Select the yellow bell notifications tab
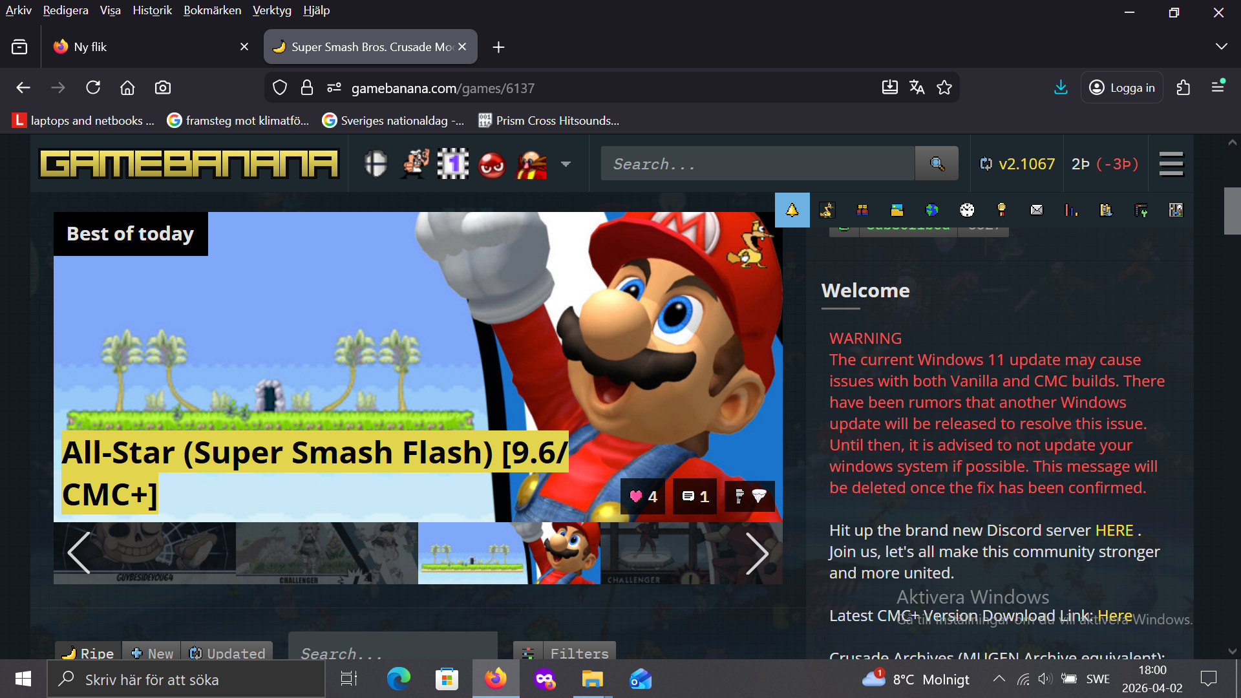 pyautogui.click(x=792, y=210)
